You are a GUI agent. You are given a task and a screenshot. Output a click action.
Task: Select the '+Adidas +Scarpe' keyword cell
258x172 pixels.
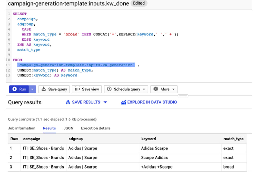click(180, 167)
